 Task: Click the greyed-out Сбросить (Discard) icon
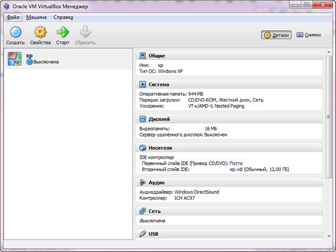(85, 32)
